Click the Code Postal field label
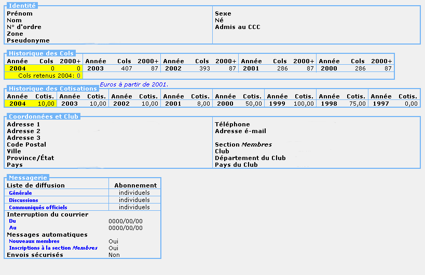This screenshot has height=275, width=425. point(26,144)
